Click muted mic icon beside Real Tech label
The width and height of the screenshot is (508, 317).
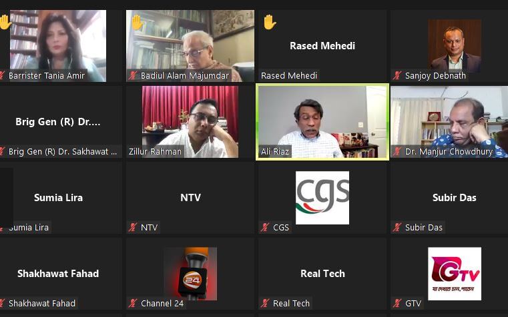[x=265, y=304]
